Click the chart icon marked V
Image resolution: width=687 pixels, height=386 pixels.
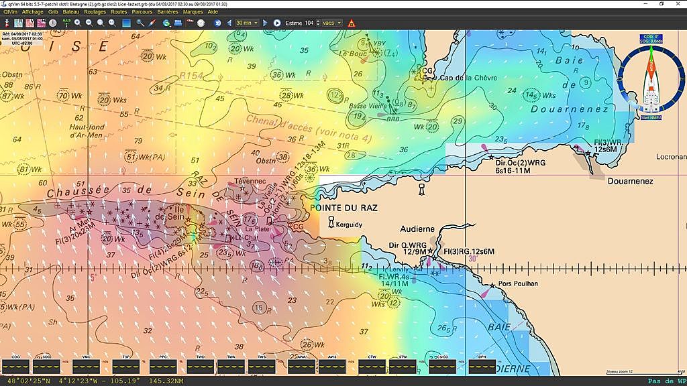(x=30, y=23)
